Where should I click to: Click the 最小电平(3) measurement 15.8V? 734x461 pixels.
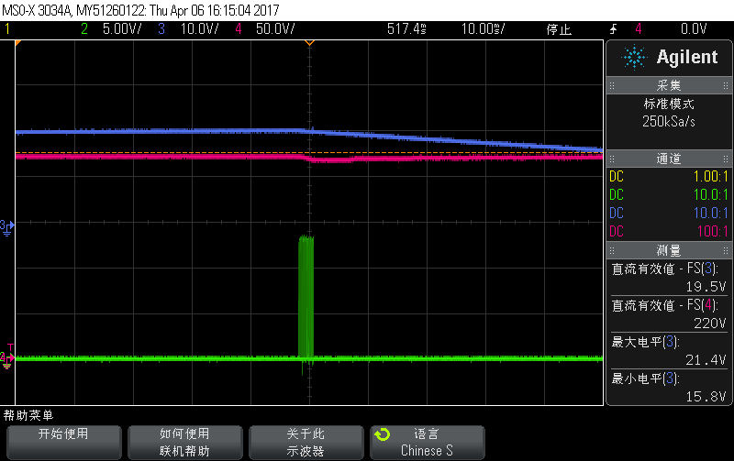pos(669,387)
